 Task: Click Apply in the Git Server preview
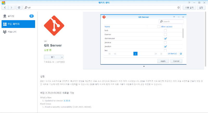click(163, 61)
